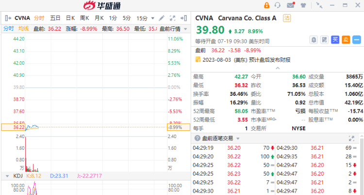
Task: Open the notes edit icon
Action: tap(324, 40)
